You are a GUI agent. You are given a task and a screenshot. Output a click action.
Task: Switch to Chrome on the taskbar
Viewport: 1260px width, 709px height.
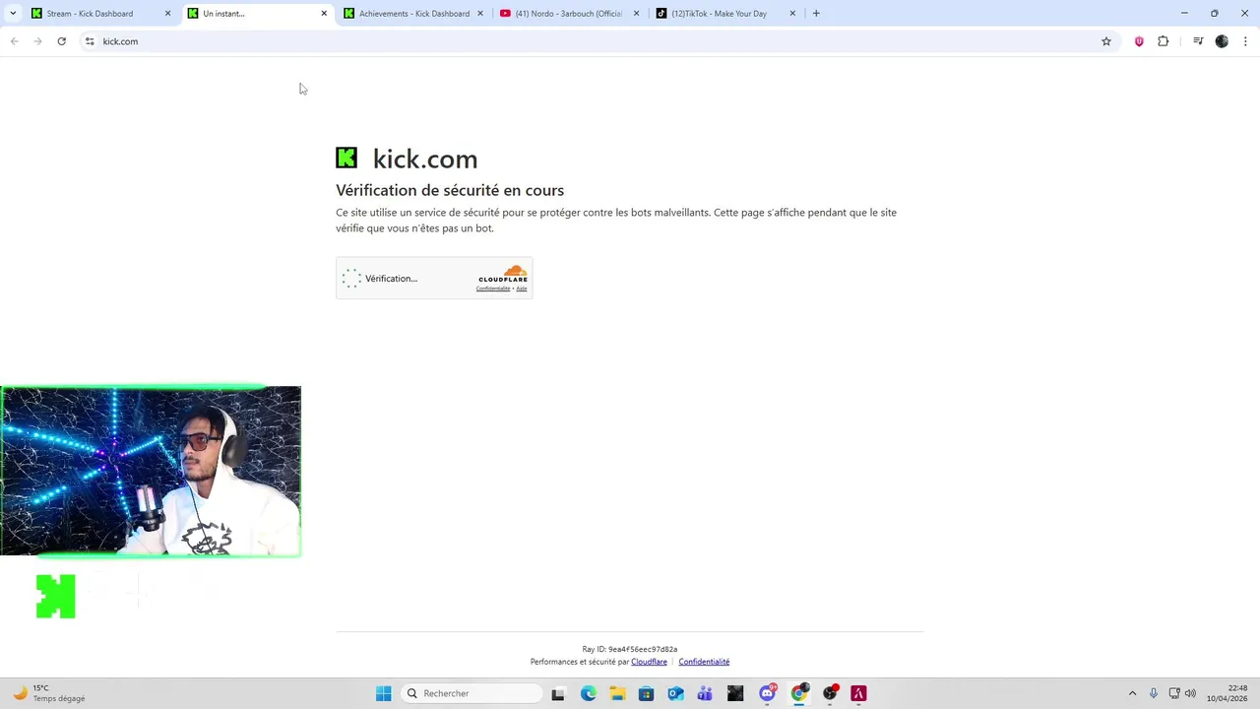[x=799, y=693]
